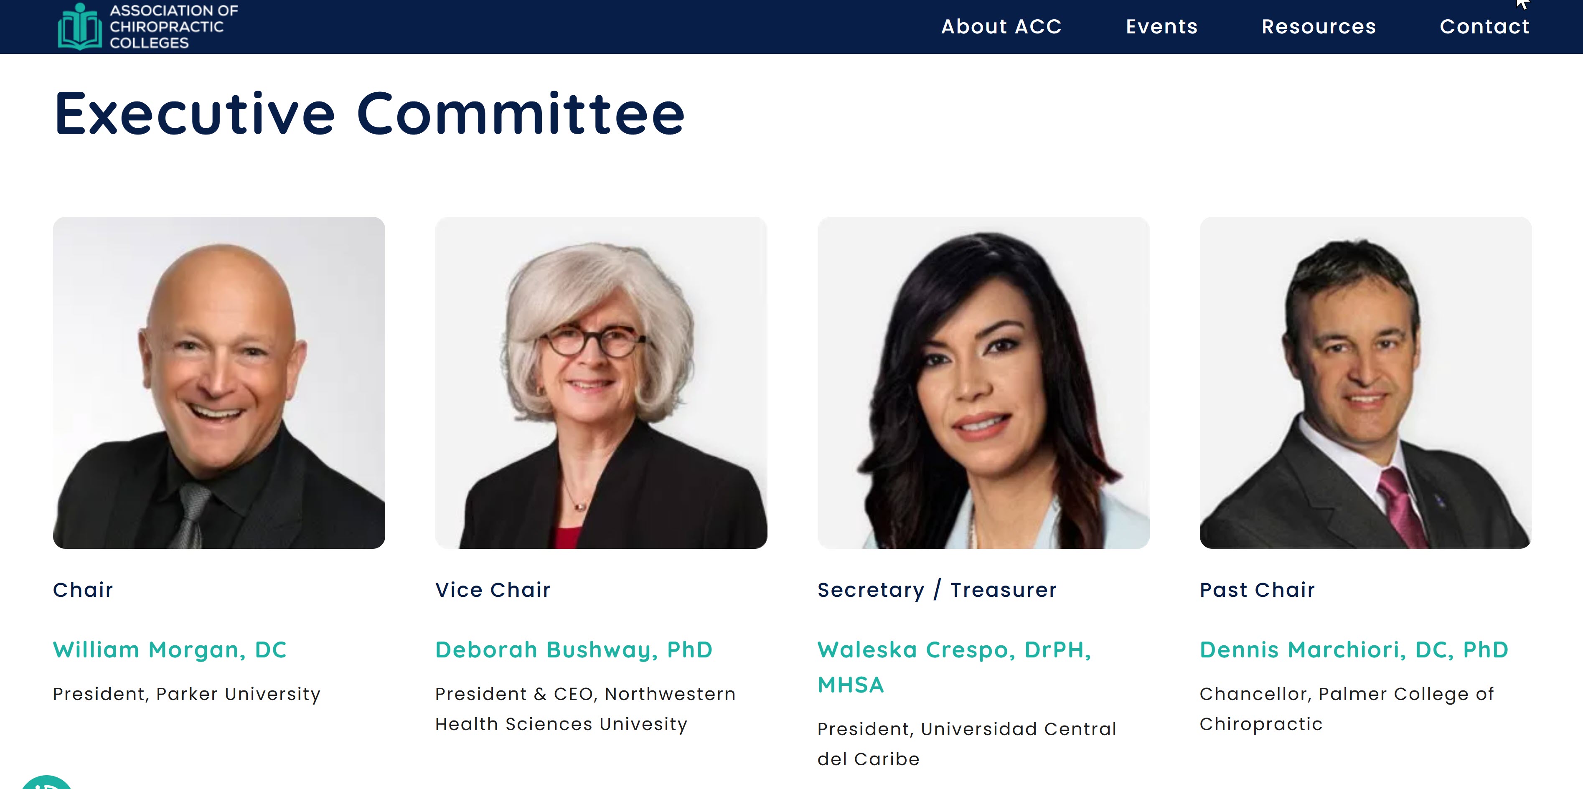This screenshot has width=1583, height=789.
Task: Click the Association of Chiropractic Colleges logo text
Action: coord(173,27)
